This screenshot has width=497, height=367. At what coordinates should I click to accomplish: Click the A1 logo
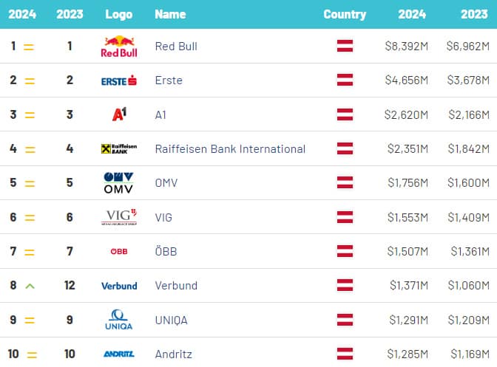tap(118, 114)
